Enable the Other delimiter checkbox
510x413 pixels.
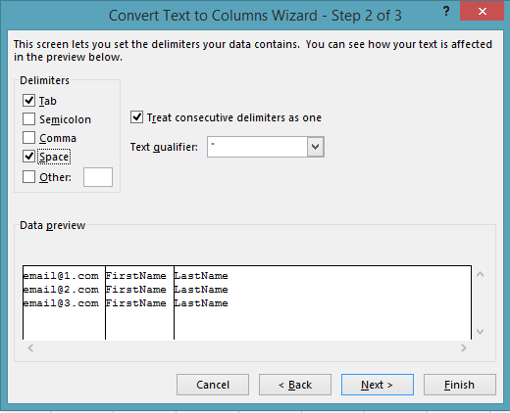[x=28, y=177]
